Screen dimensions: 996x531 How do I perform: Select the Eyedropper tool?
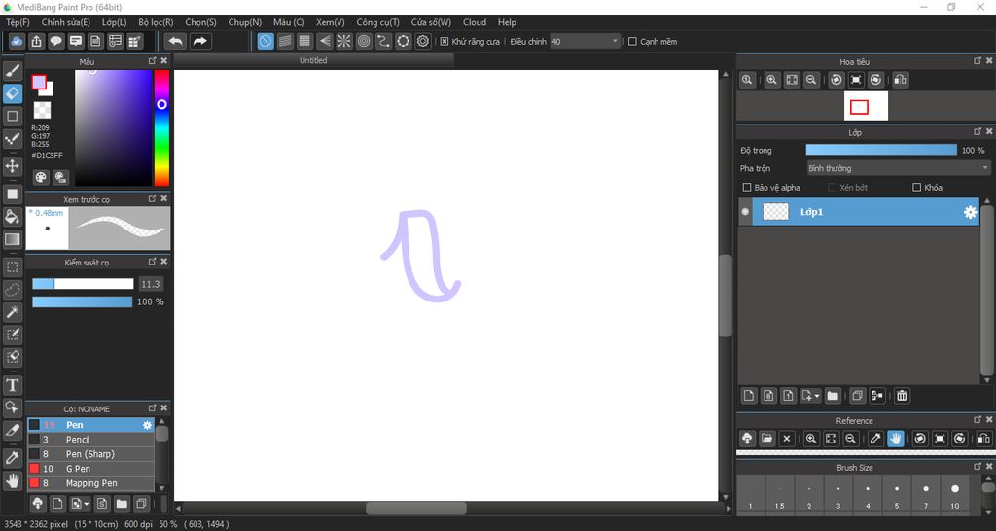coord(12,457)
